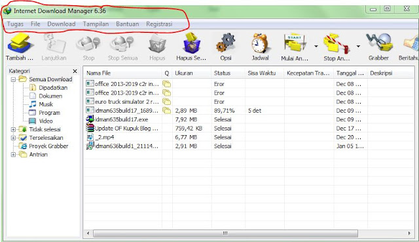Expand the Antrian tree node
Image resolution: width=419 pixels, height=242 pixels.
click(x=13, y=155)
